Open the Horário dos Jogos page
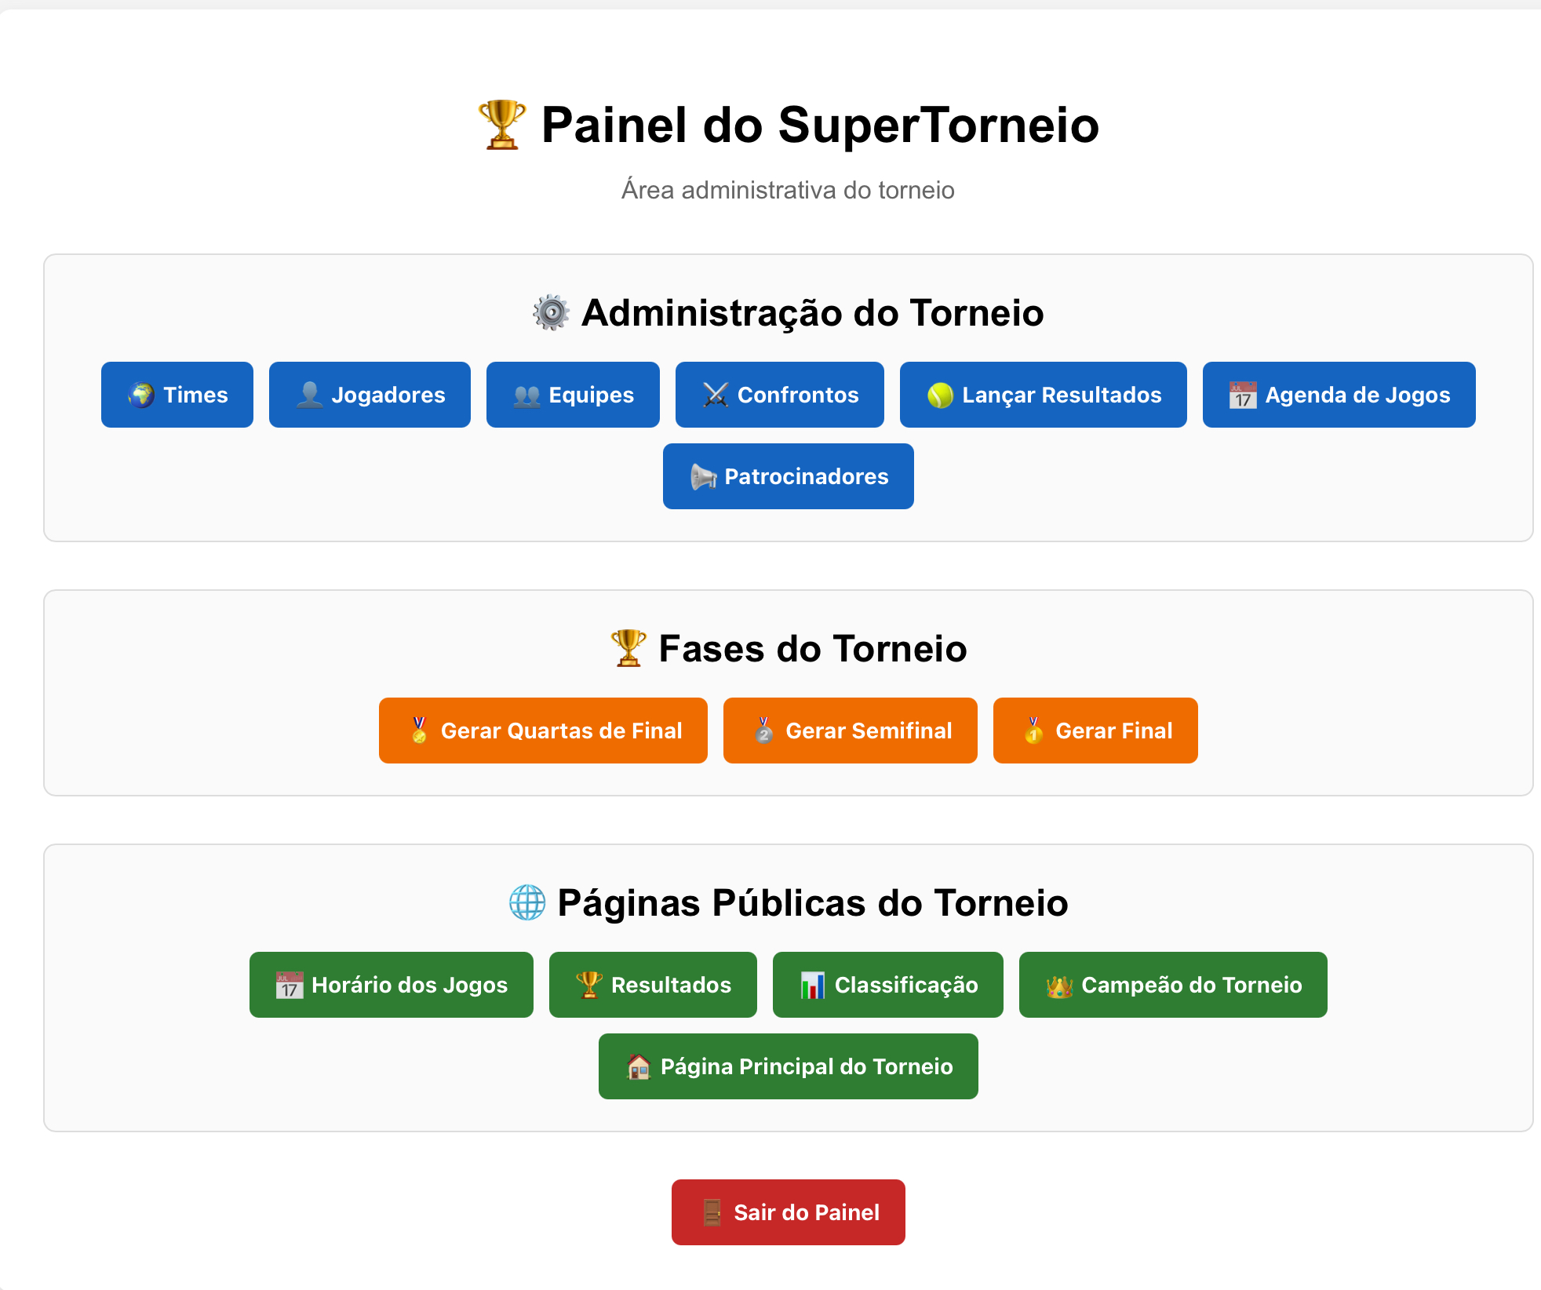 pos(391,985)
